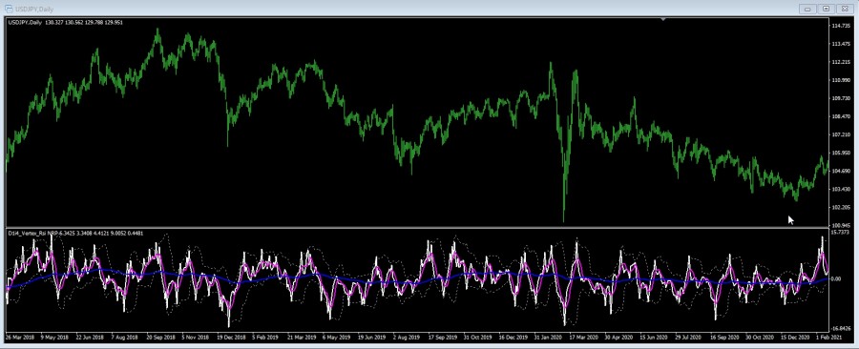Click the 113.475 price level label
The image size is (859, 349).
click(x=840, y=44)
